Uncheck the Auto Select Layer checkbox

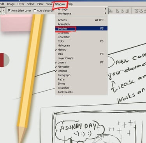[9, 11]
